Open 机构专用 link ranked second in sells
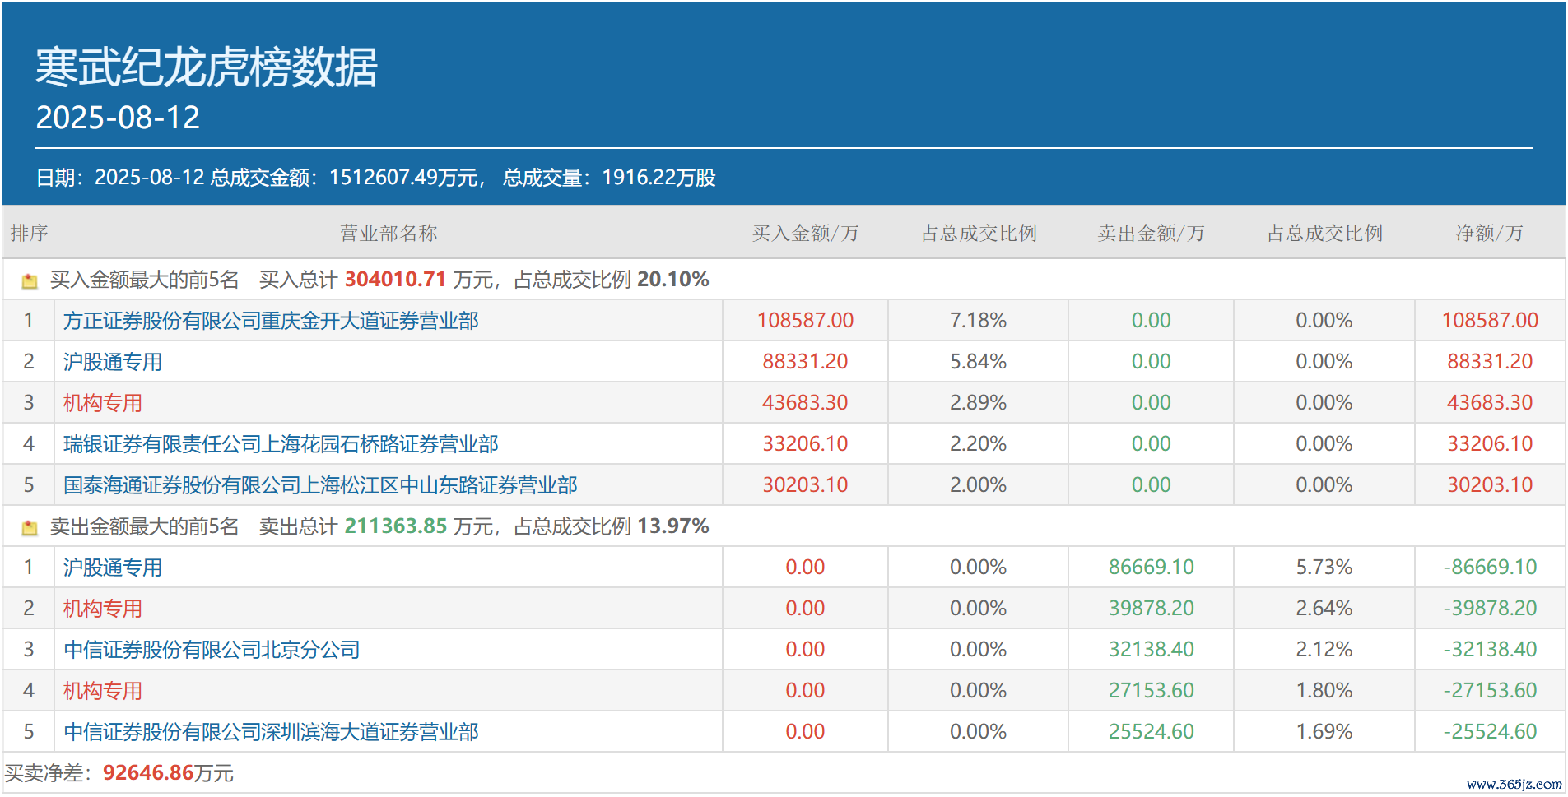The image size is (1568, 797). coord(103,609)
